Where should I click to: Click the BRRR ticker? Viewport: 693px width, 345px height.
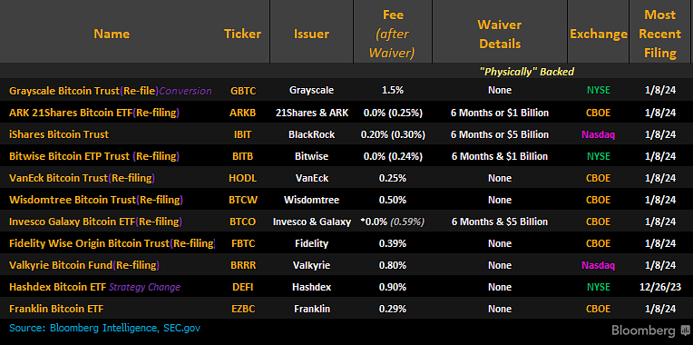click(243, 265)
